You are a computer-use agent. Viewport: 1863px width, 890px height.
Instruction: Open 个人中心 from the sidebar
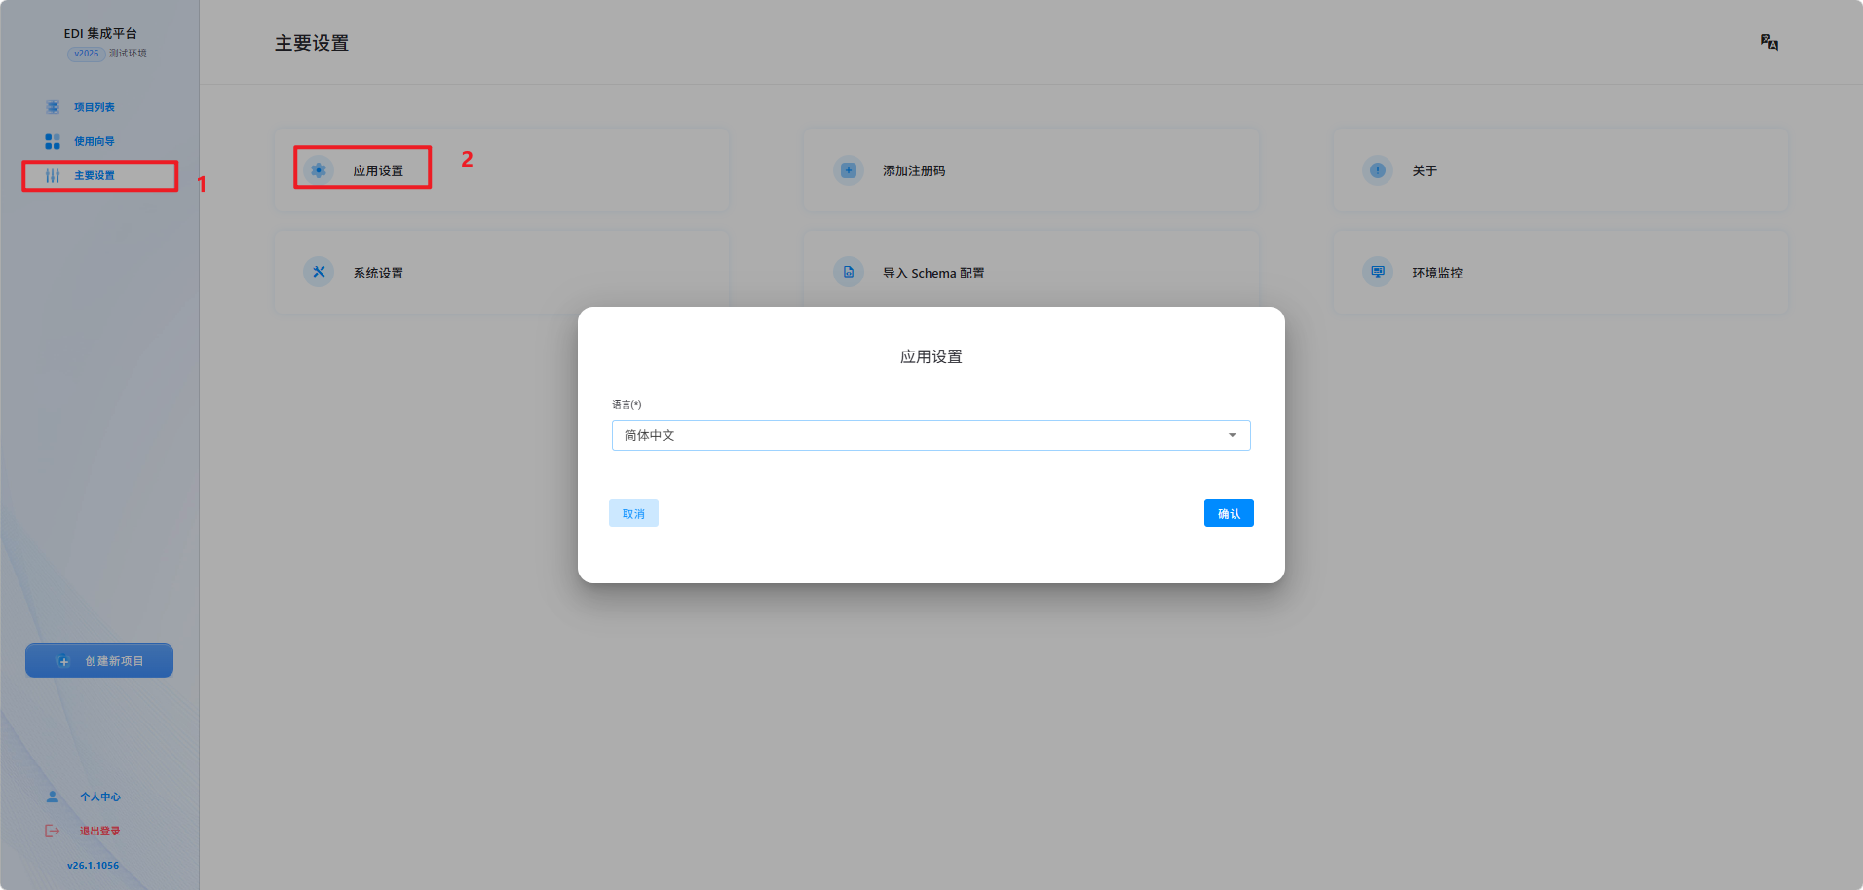tap(99, 797)
